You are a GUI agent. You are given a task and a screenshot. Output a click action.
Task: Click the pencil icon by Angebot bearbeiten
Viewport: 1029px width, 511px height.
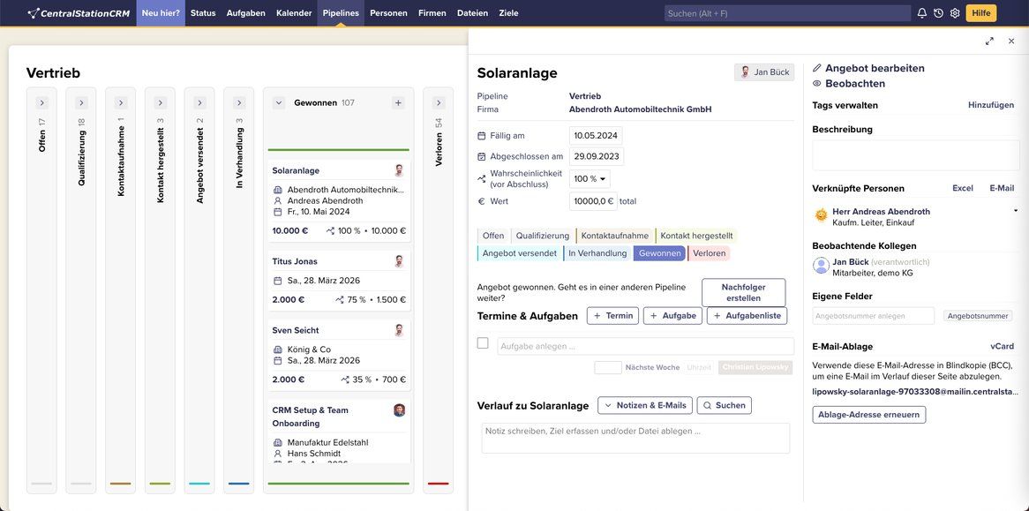click(817, 68)
